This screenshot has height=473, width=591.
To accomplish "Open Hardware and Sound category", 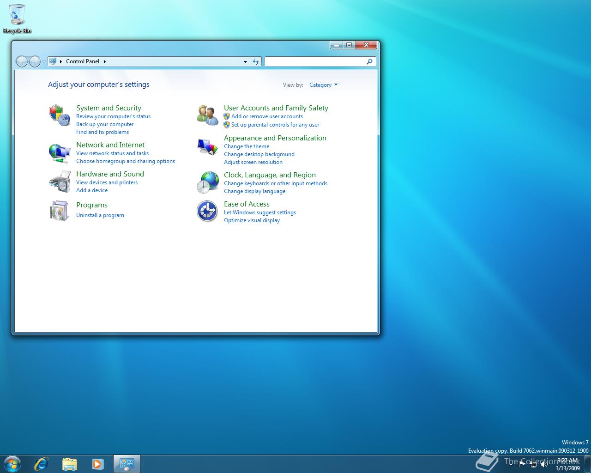I will point(110,174).
